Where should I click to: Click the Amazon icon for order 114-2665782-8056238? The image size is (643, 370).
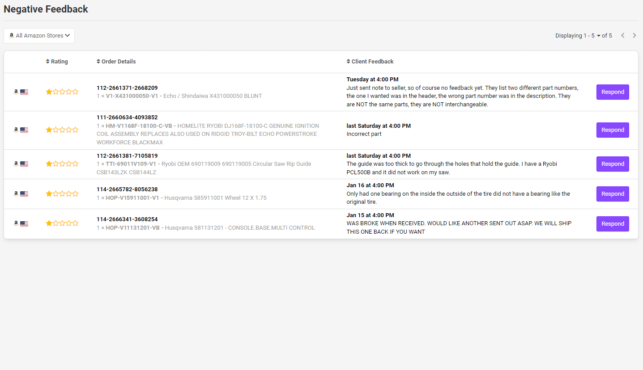(16, 194)
